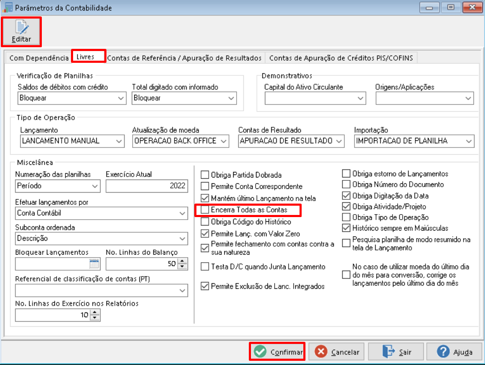Open Contas de Apuração de Créditos PIS/COFINS tab
Viewport: 485px width, 365px height.
pyautogui.click(x=341, y=58)
